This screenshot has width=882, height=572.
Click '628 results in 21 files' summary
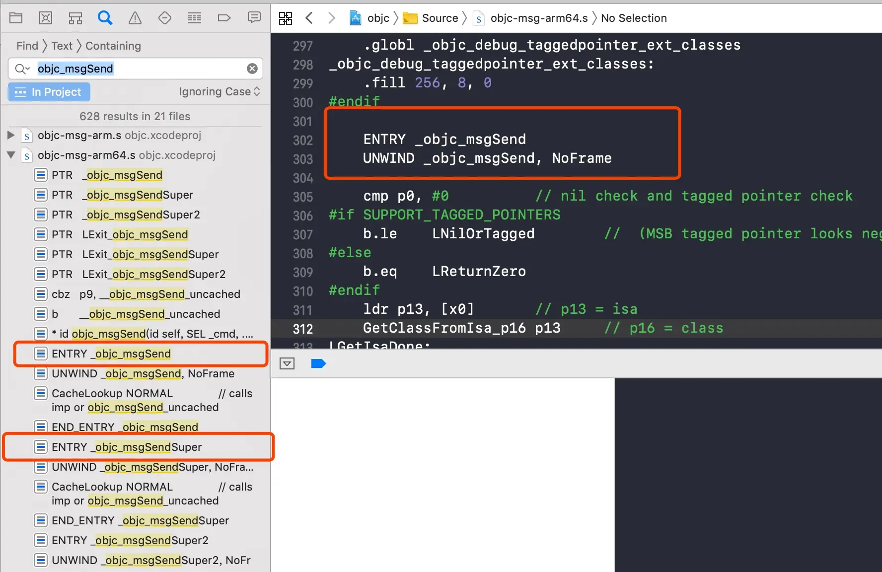click(135, 116)
